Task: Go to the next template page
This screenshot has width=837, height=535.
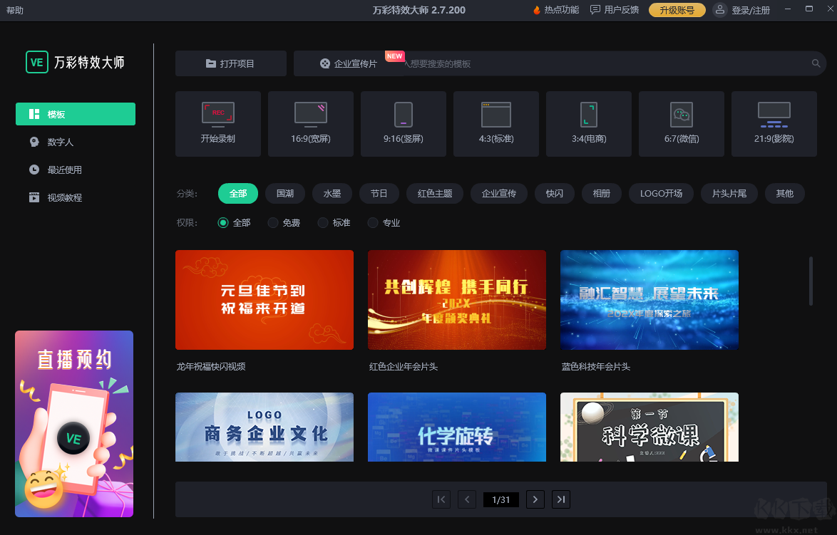Action: [535, 499]
